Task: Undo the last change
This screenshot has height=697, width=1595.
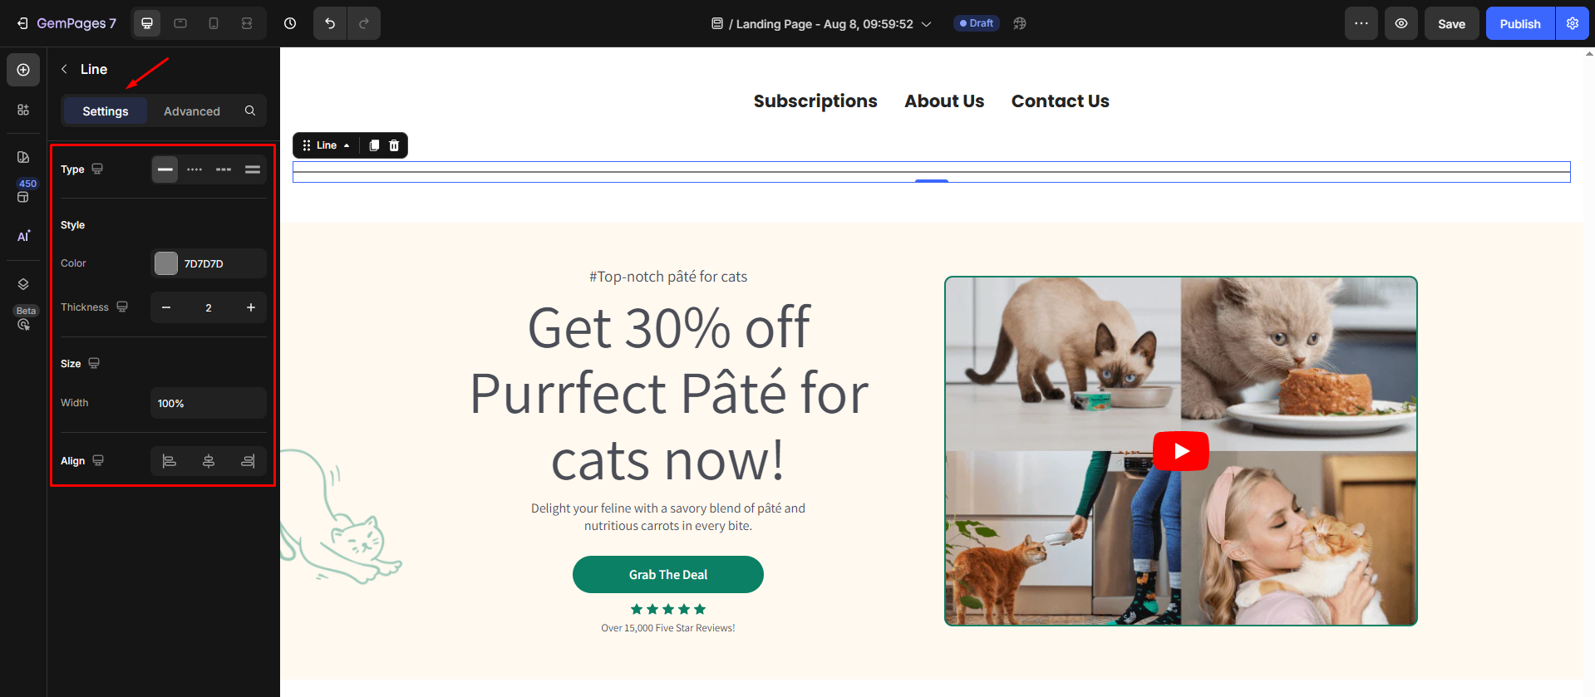Action: tap(330, 23)
